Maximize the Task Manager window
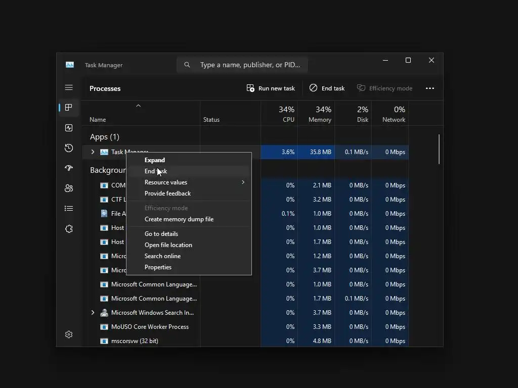The image size is (518, 388). [408, 60]
